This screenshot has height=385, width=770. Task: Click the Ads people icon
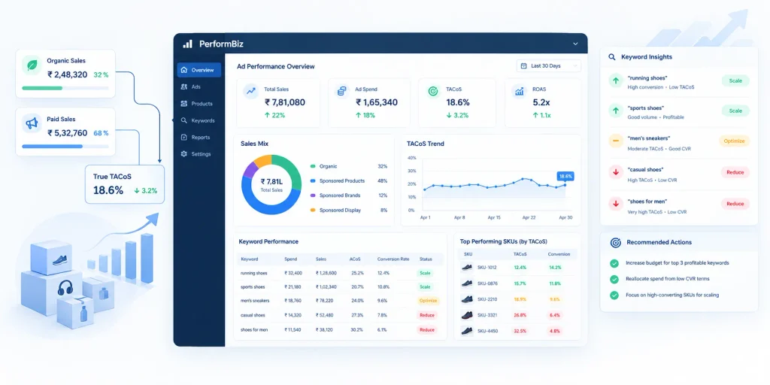pyautogui.click(x=184, y=86)
